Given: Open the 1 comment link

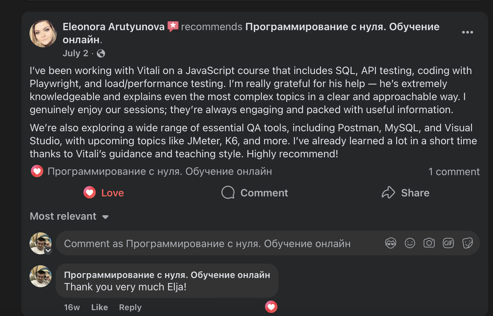Looking at the screenshot, I should (x=454, y=172).
